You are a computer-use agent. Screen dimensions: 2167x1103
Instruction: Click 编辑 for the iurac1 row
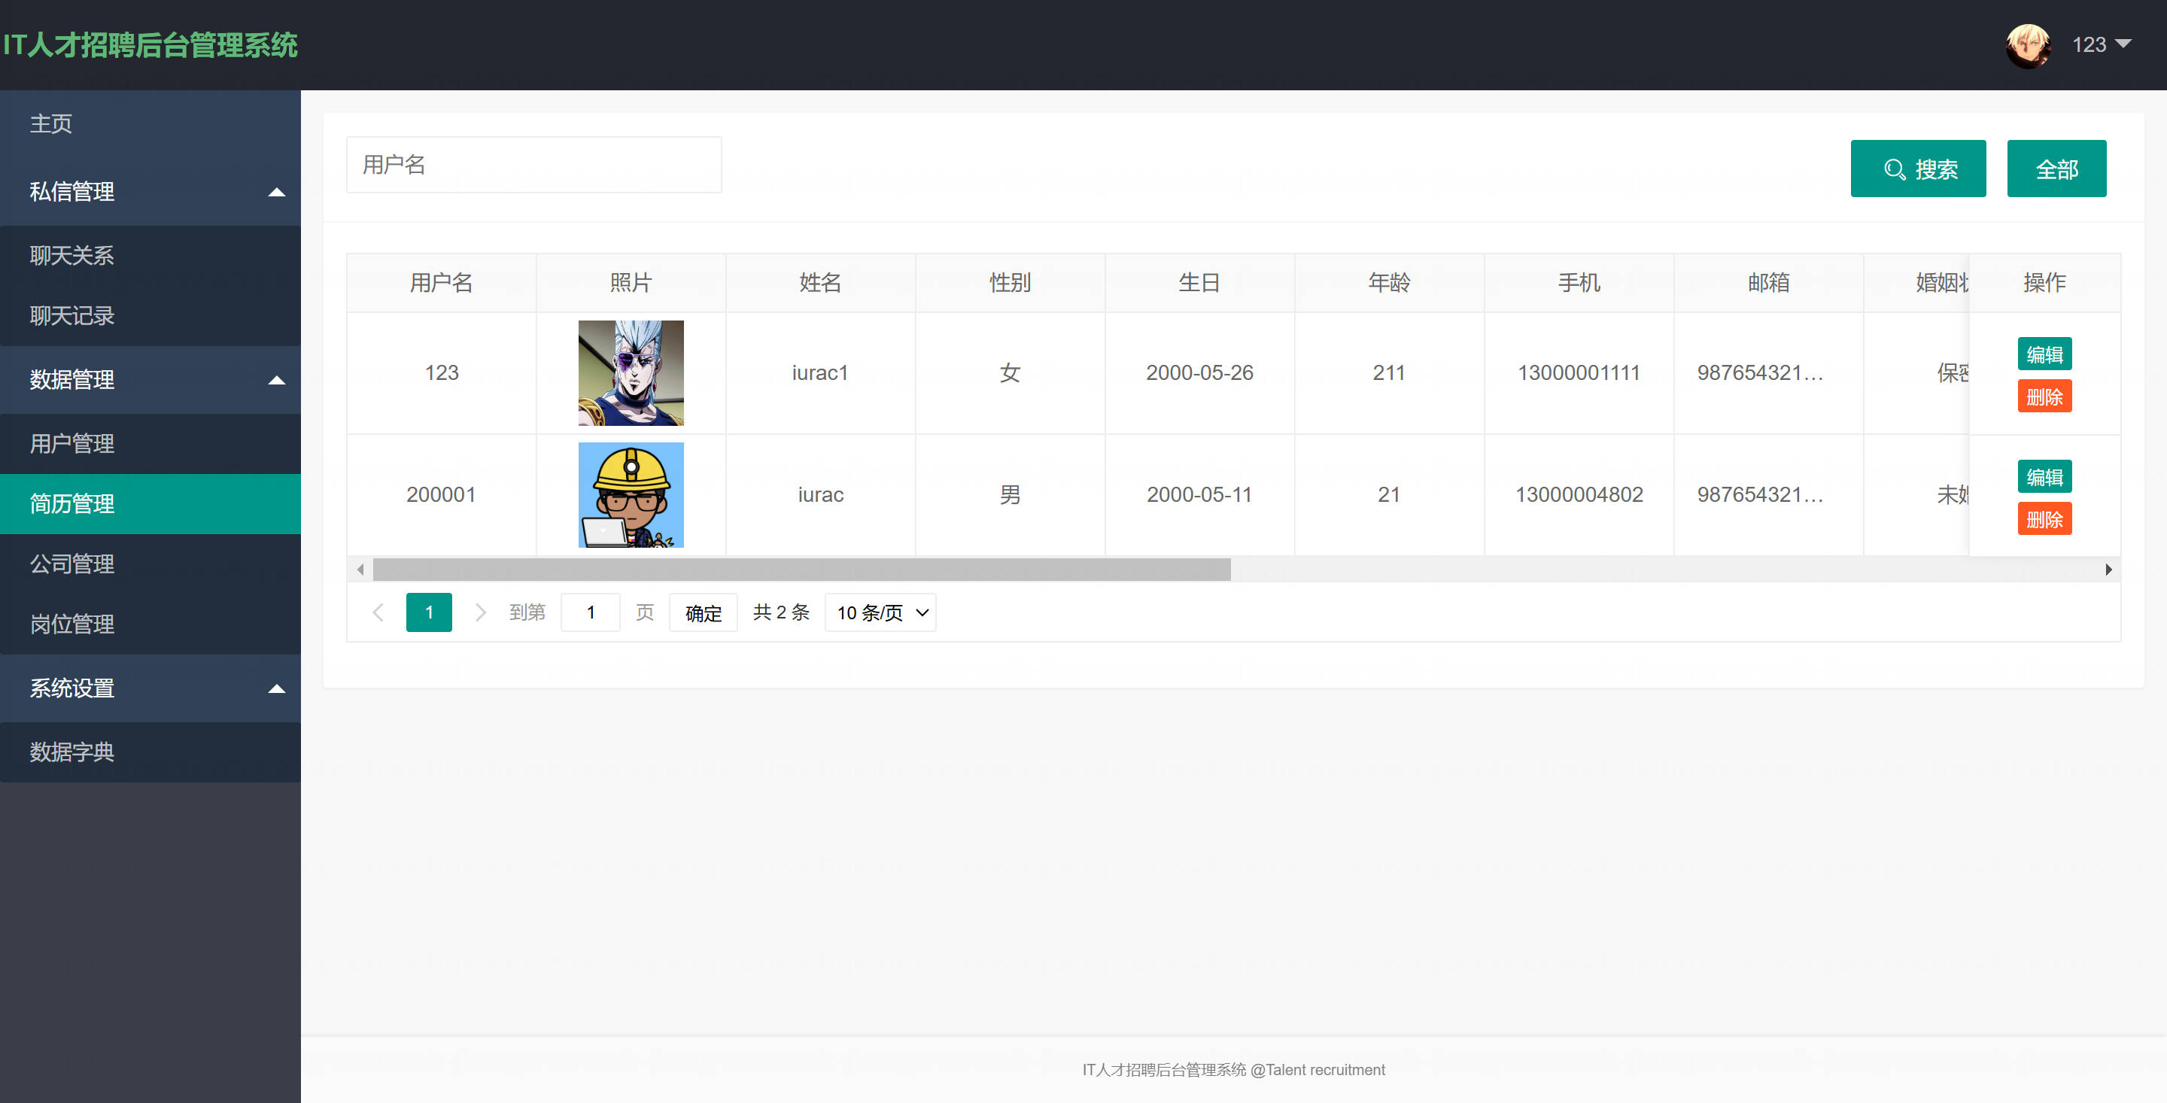coord(2045,354)
